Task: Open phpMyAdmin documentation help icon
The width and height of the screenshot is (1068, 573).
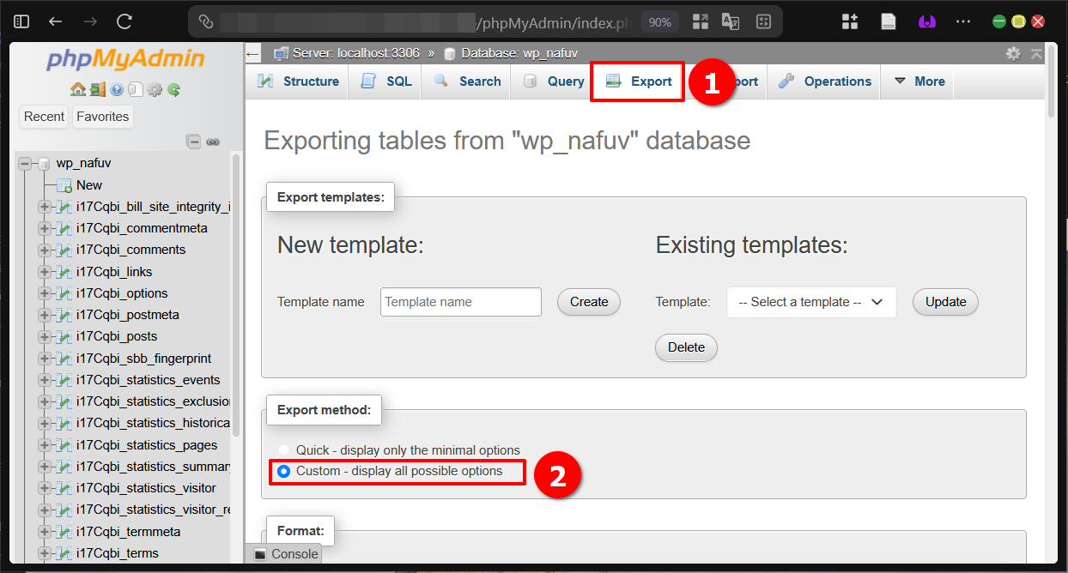Action: (x=117, y=88)
